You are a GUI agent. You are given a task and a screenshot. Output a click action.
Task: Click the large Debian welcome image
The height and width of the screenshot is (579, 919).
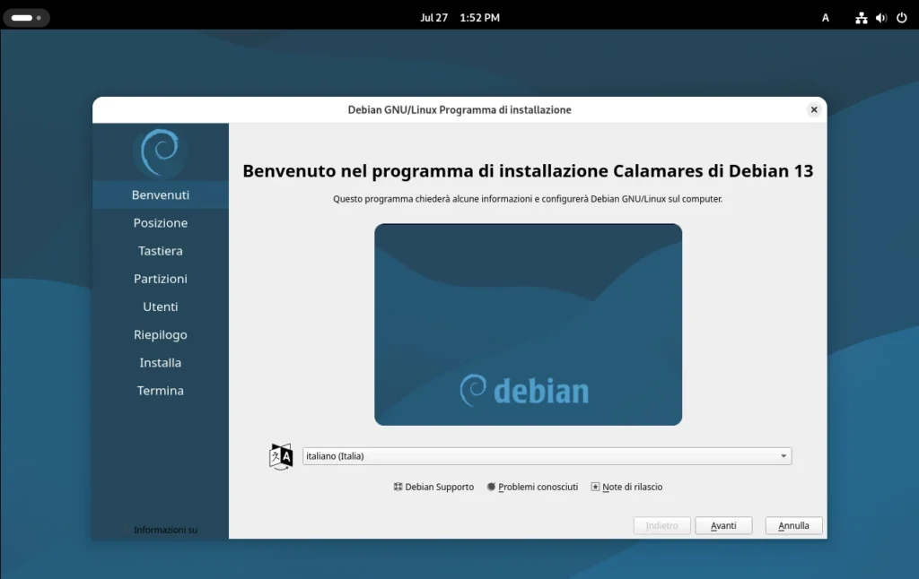(x=528, y=324)
